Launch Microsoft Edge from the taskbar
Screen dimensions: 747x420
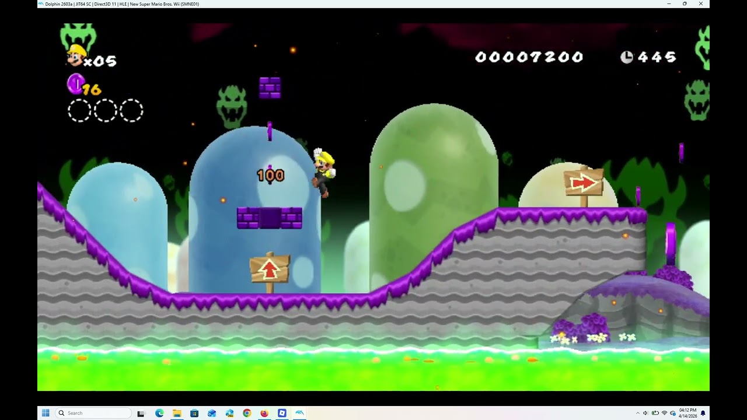(159, 413)
